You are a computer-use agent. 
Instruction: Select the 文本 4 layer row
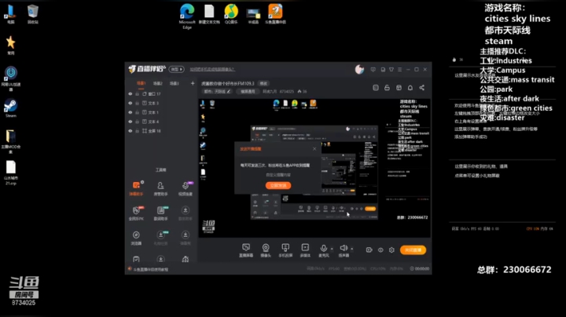(160, 122)
